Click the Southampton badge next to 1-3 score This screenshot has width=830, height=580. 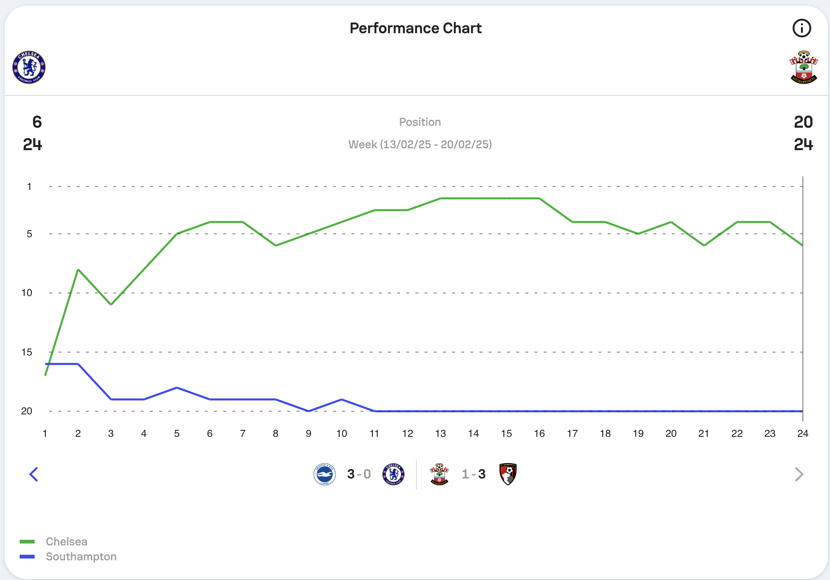click(x=439, y=474)
